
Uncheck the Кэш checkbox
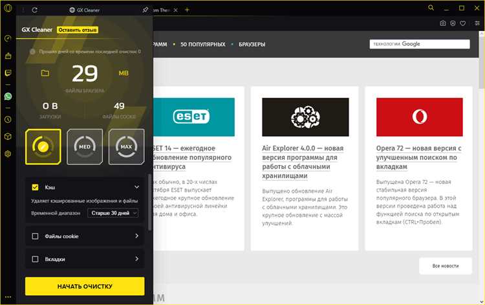click(x=36, y=187)
